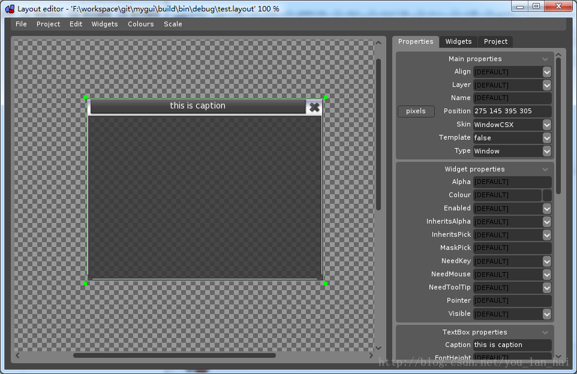
Task: Maximize the Layout editor window
Action: 536,7
